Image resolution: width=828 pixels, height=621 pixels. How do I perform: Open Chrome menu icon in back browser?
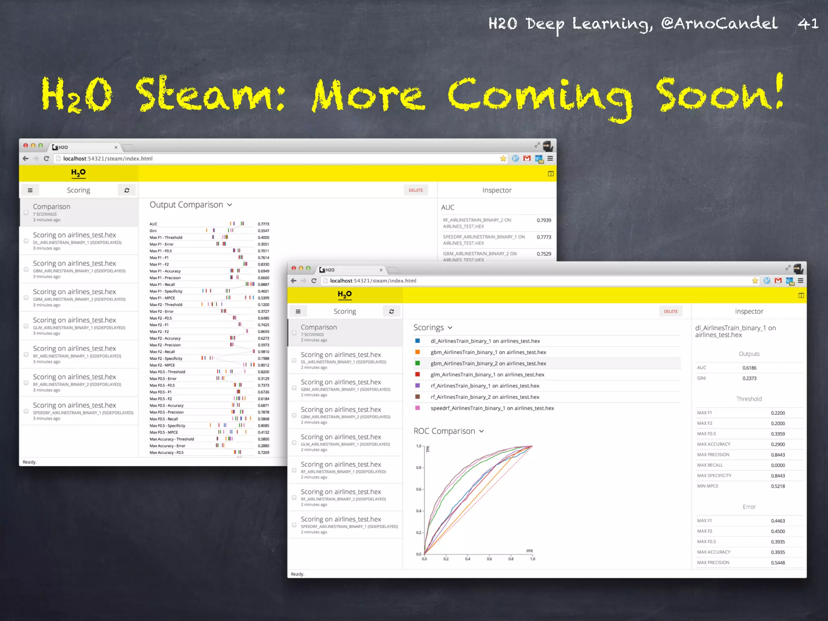point(550,158)
